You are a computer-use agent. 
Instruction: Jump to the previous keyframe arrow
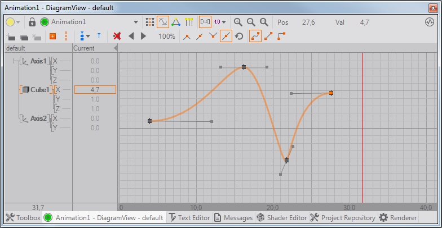tap(131, 36)
